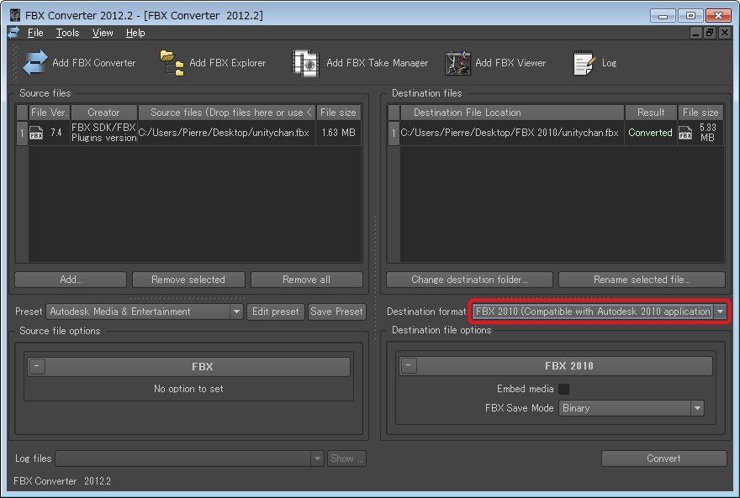This screenshot has width=740, height=498.
Task: Open the Tools menu
Action: (x=67, y=33)
